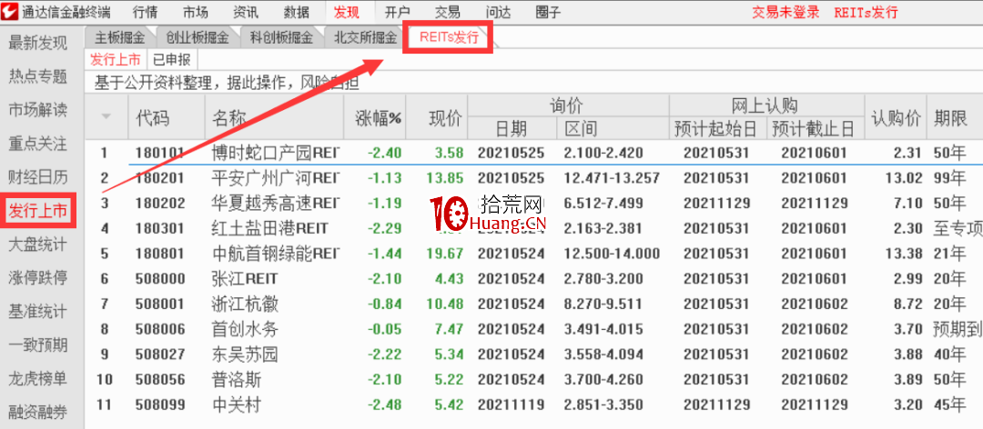
Task: Open the 市场 menu
Action: pos(196,12)
